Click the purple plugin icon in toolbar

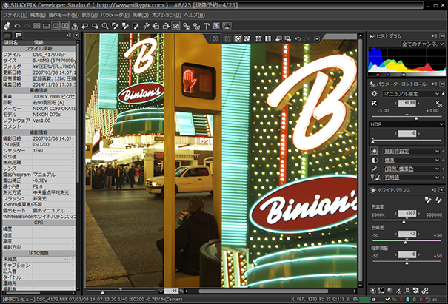(216, 26)
